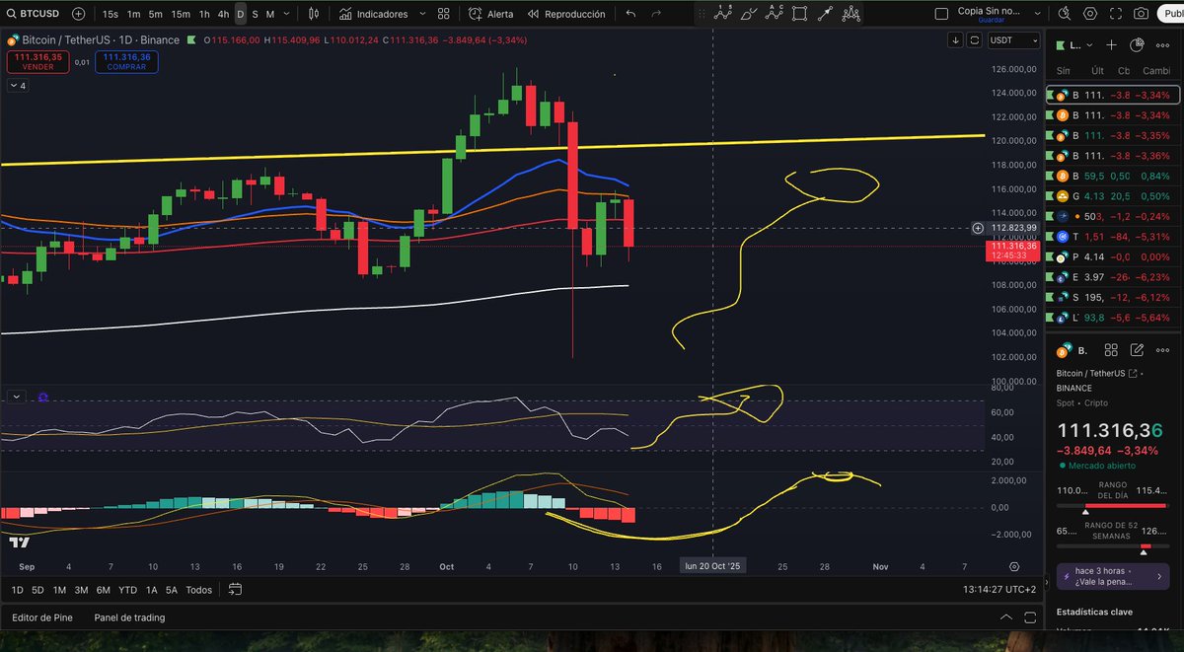Add symbol to the watchlist

pos(1111,44)
